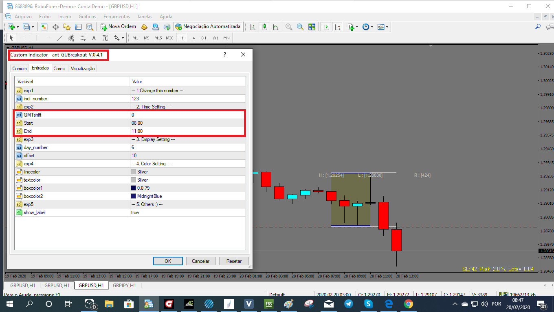Click the boxcolor2 MidnightBlue swatch
The image size is (554, 312).
click(133, 196)
